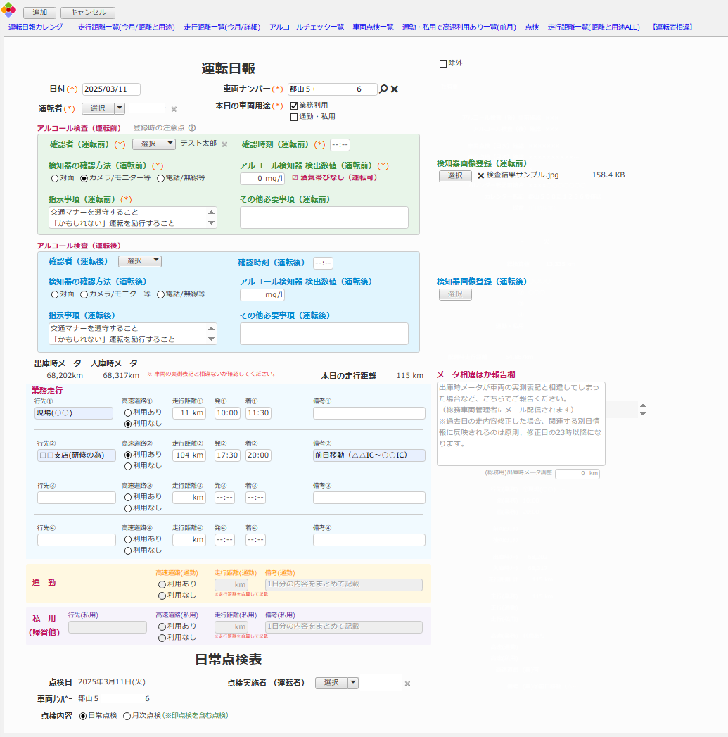The image size is (728, 737).
Task: Expand 確認者(運転後) 選択 dropdown arrow
Action: [x=156, y=261]
